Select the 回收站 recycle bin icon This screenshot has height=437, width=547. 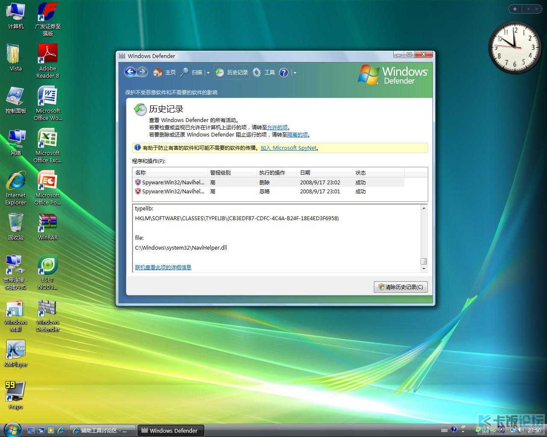point(16,227)
